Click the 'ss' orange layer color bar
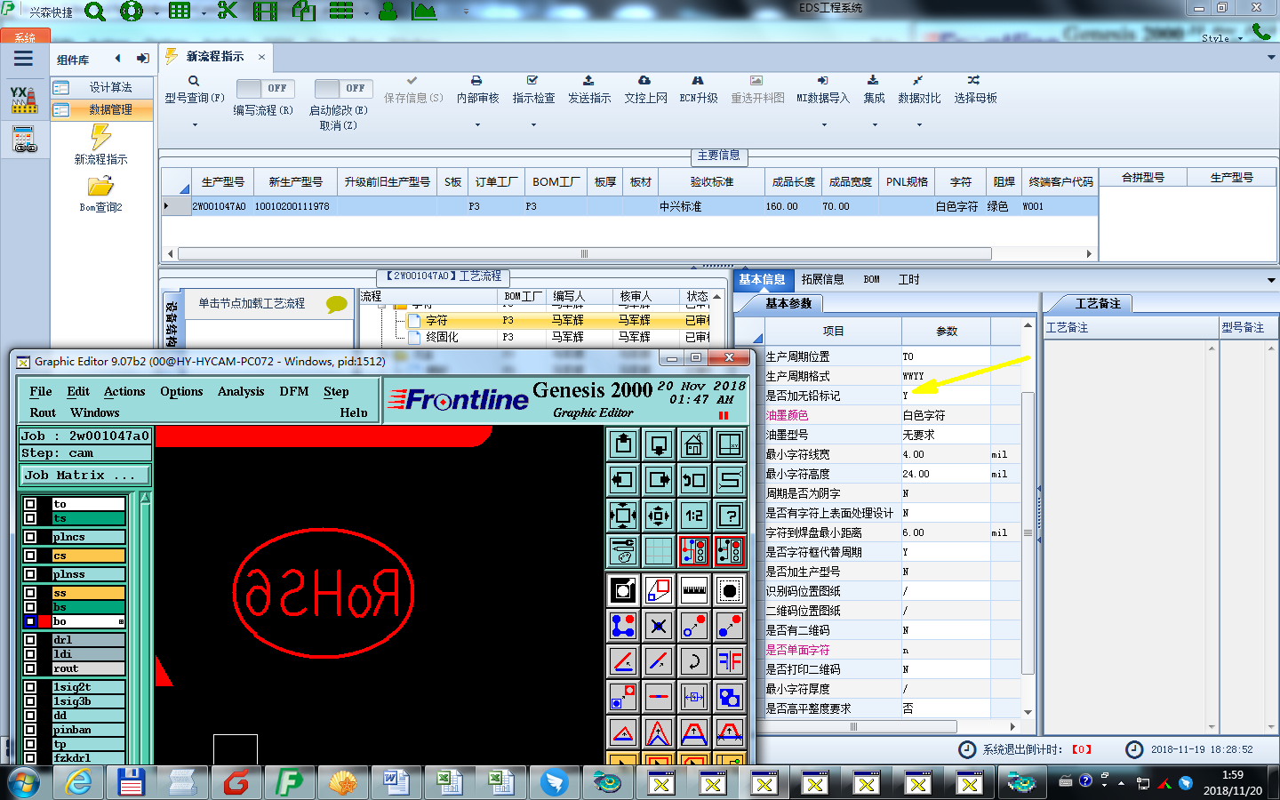 pyautogui.click(x=88, y=593)
